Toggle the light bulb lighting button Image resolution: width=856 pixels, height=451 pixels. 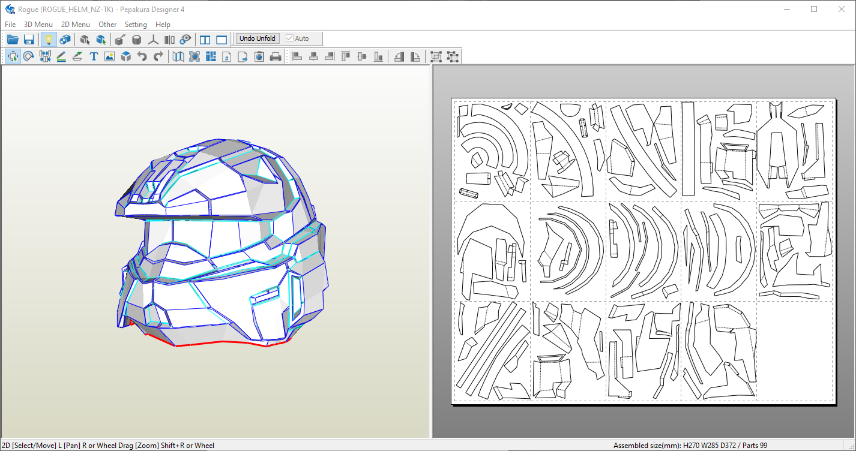point(49,40)
